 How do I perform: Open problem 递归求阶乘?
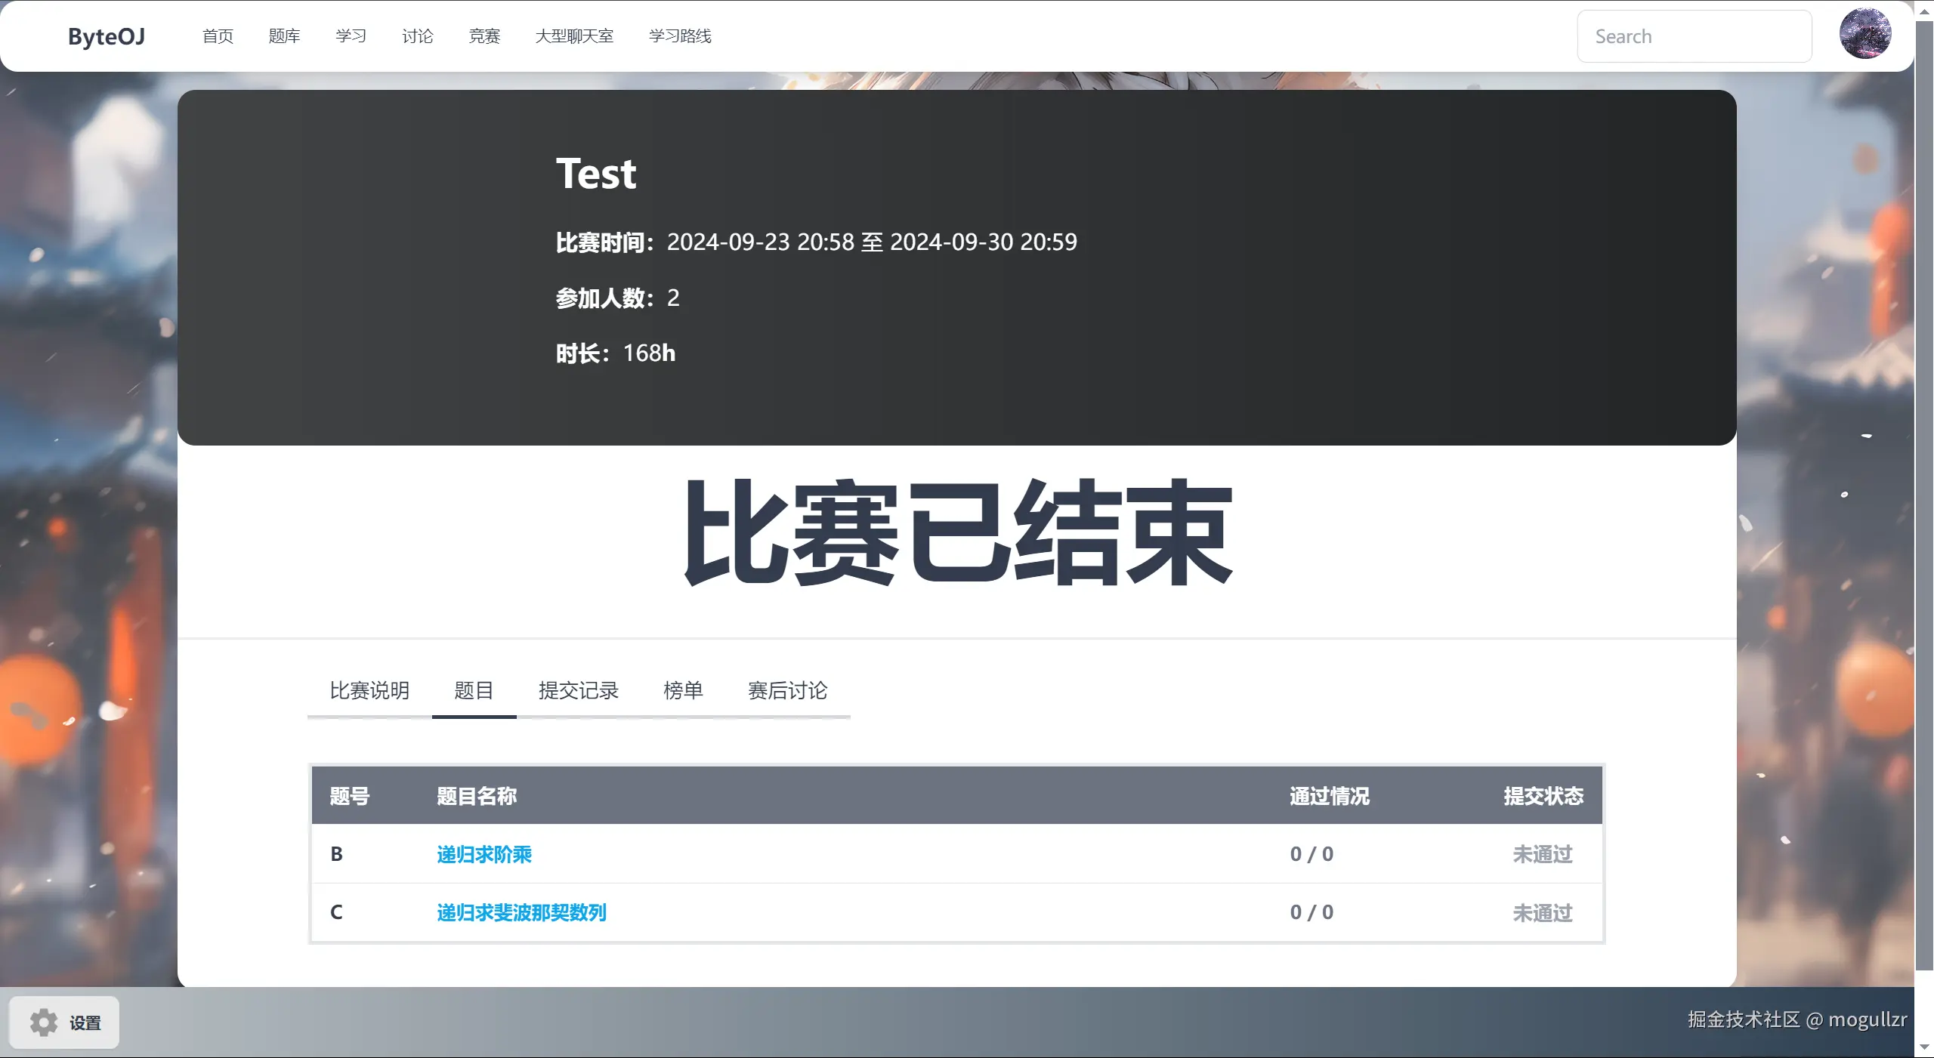click(x=484, y=855)
